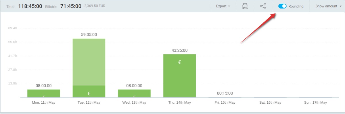Click the Sat, 16th May axis label
Image resolution: width=345 pixels, height=114 pixels.
[270, 103]
